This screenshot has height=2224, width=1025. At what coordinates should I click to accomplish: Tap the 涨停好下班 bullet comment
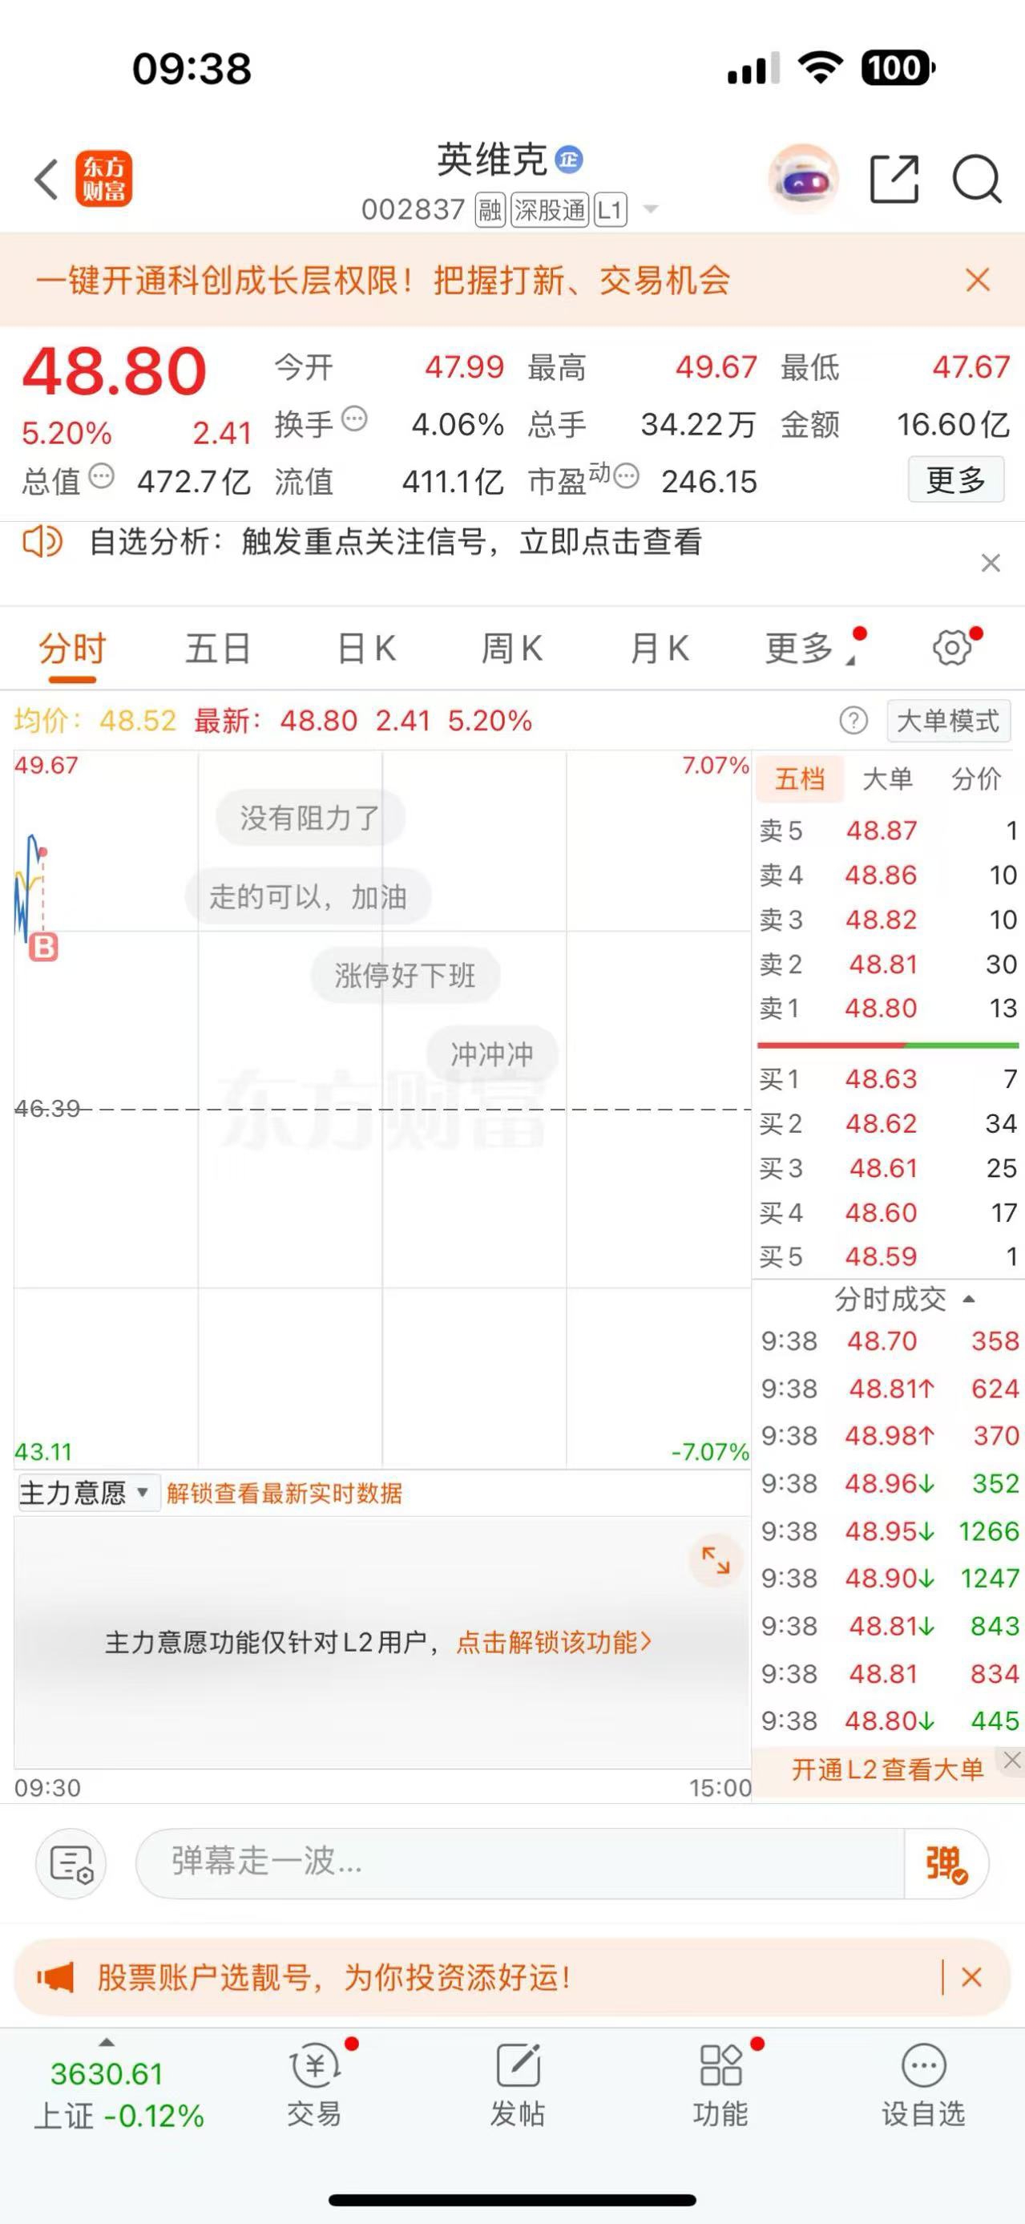tap(405, 976)
